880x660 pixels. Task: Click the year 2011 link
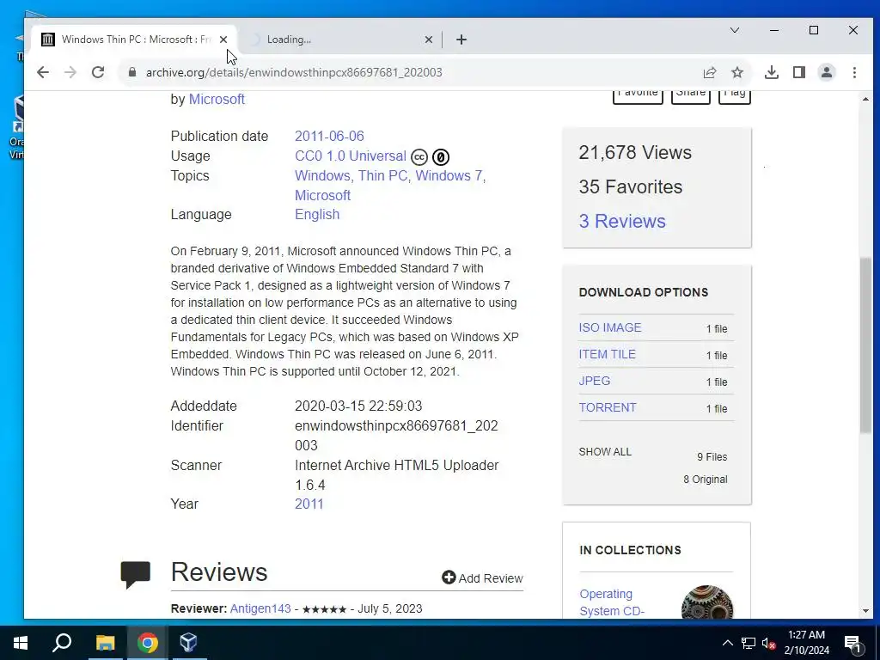pyautogui.click(x=309, y=504)
